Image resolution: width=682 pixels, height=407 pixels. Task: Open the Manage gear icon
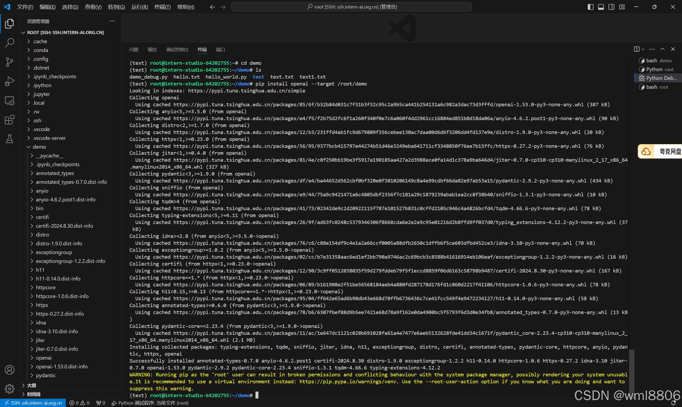coord(10,388)
